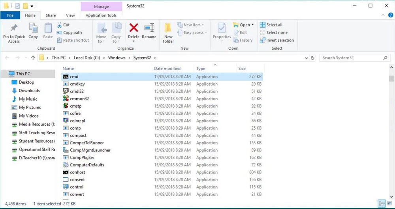Click the Forward navigation arrow
Image resolution: width=395 pixels, height=209 pixels.
tap(17, 58)
